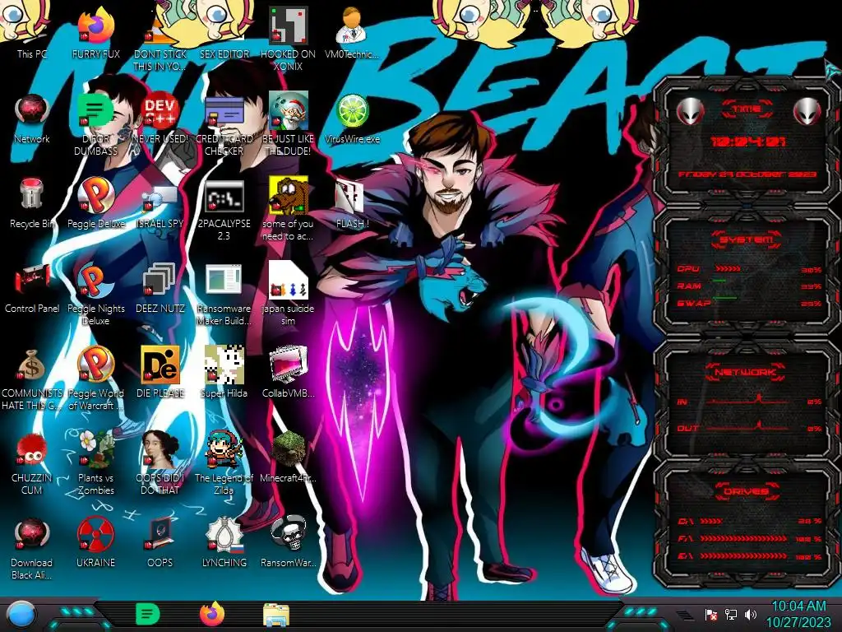The width and height of the screenshot is (842, 632).
Task: Select the LYNCHING desktop shortcut
Action: [x=224, y=543]
